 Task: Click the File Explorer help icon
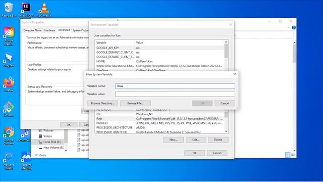click(294, 27)
